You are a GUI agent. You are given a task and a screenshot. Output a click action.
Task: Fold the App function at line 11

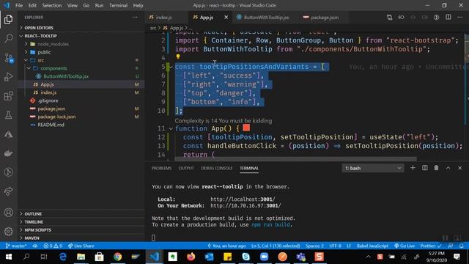click(x=171, y=128)
